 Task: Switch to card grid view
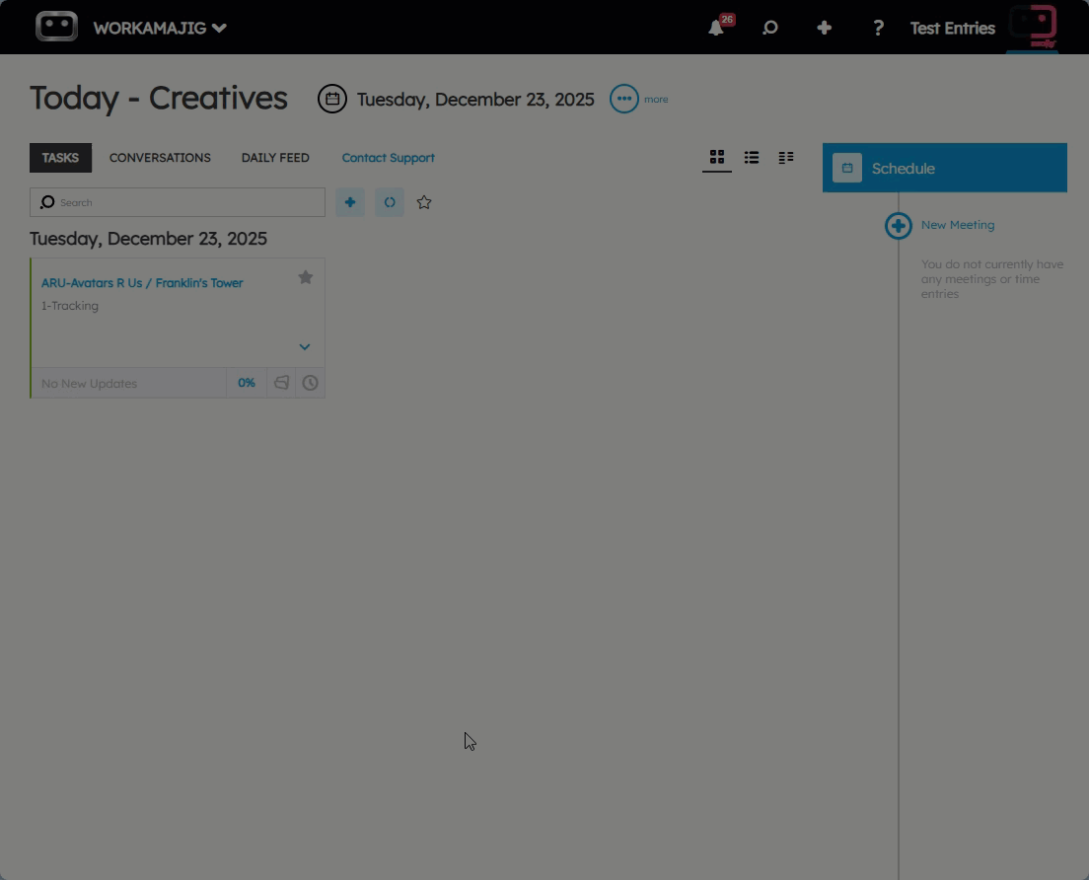coord(717,157)
